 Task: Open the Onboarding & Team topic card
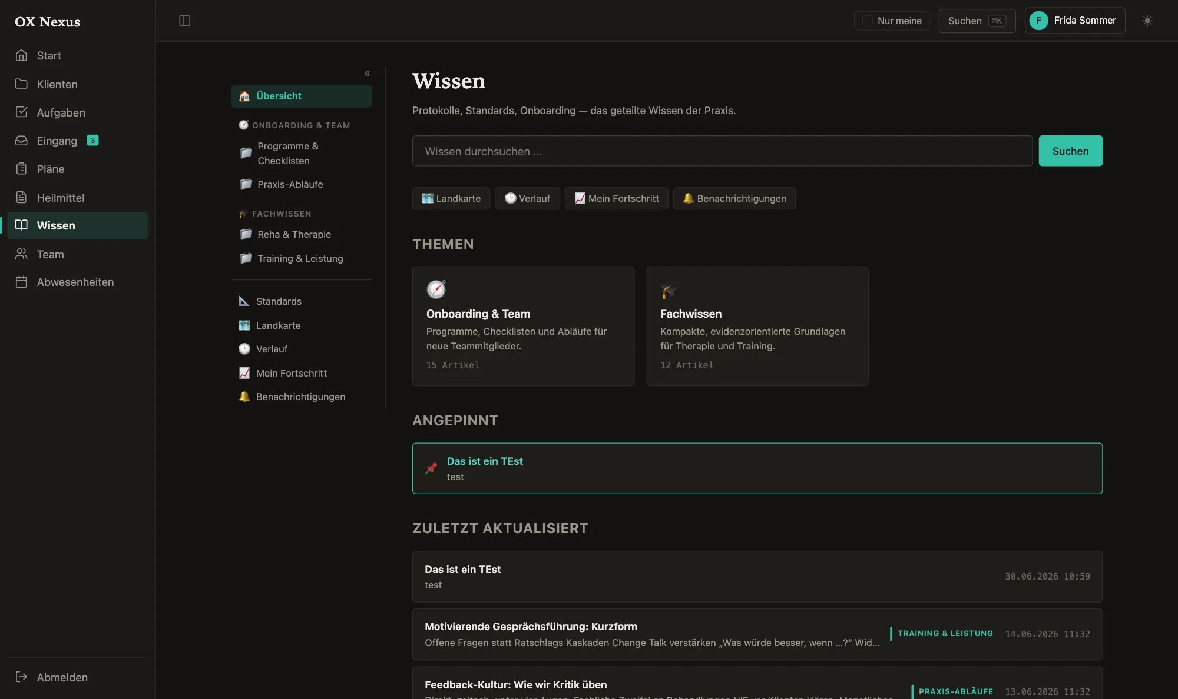[524, 326]
